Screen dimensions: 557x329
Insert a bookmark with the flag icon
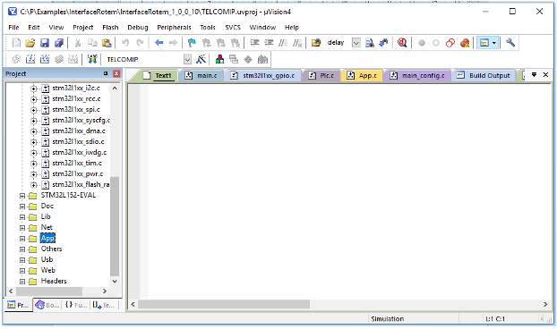click(x=192, y=43)
